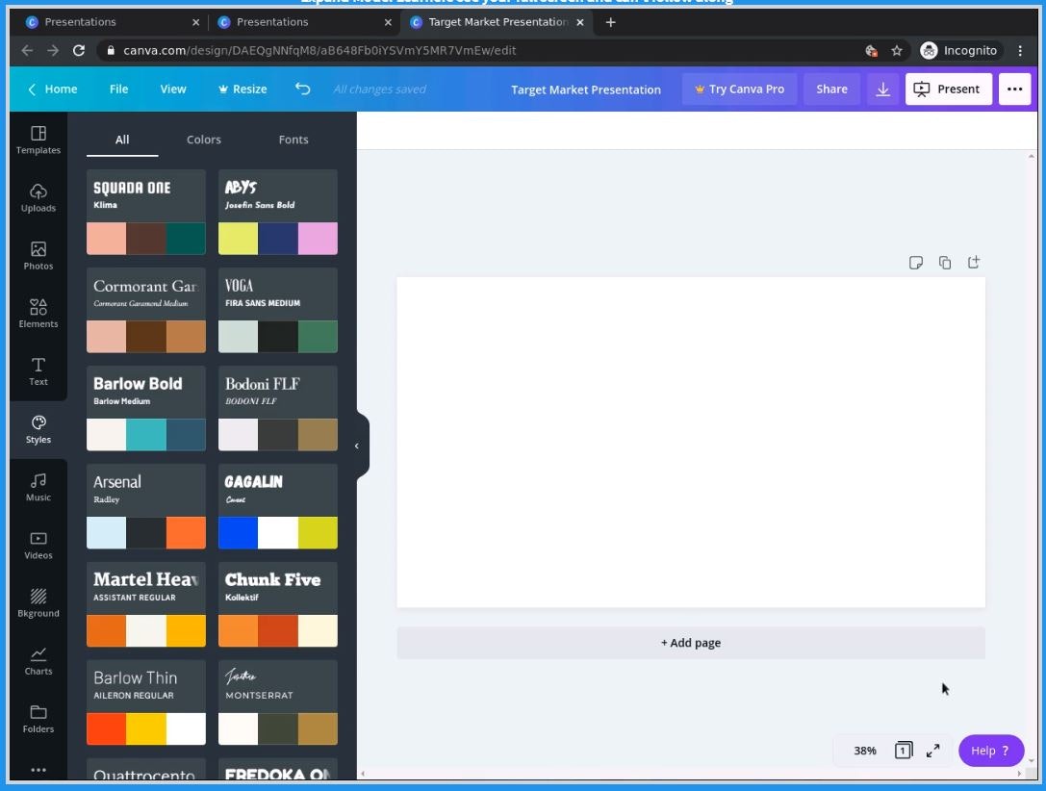Apply the Cormorant Garamond style
Viewport: 1046px width, 791px height.
[146, 310]
